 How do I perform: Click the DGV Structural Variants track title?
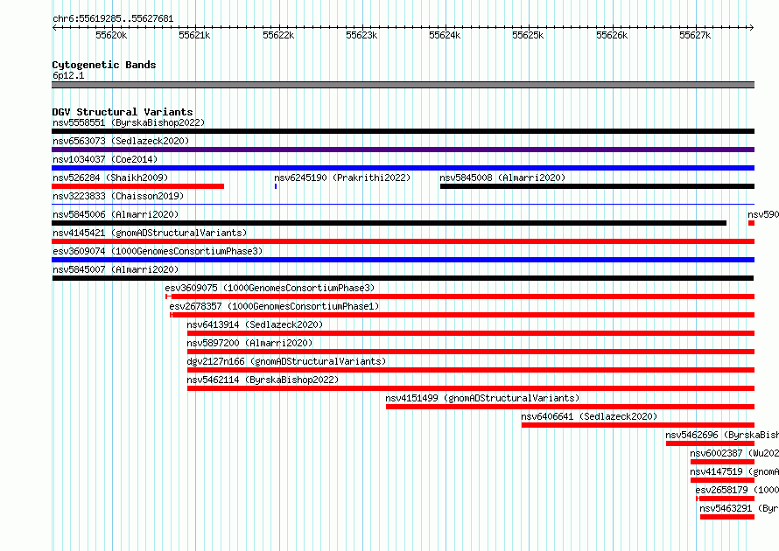[123, 112]
